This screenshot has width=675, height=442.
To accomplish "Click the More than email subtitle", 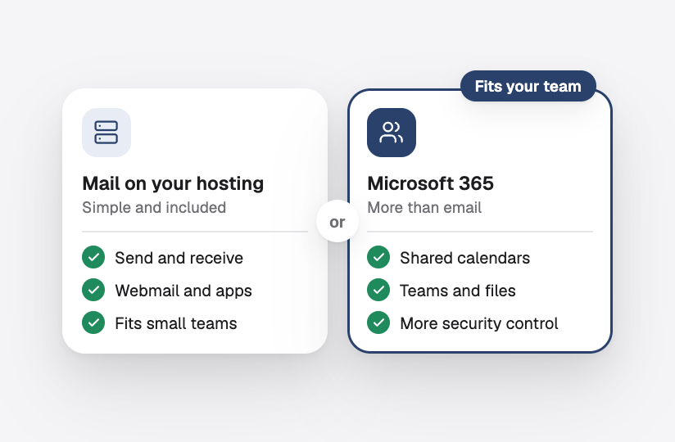I will point(424,208).
